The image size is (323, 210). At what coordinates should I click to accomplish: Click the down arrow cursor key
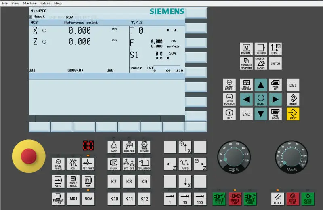click(x=261, y=114)
